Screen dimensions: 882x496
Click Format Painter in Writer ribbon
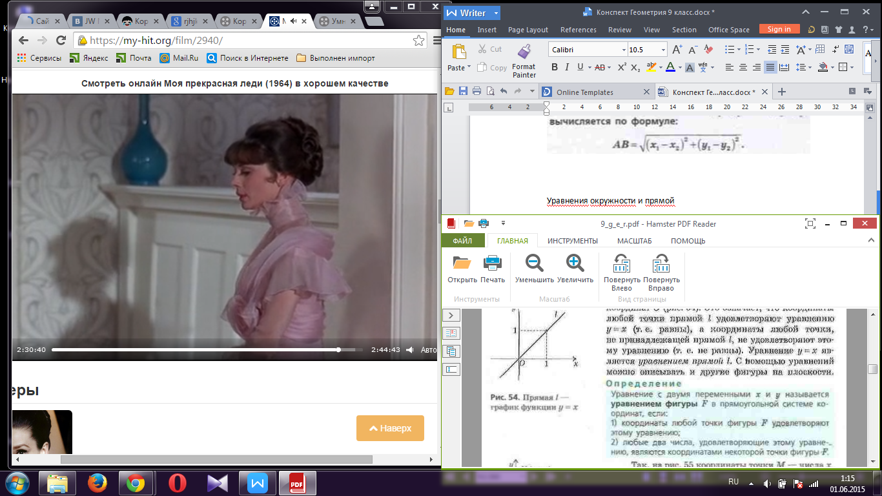click(x=524, y=62)
